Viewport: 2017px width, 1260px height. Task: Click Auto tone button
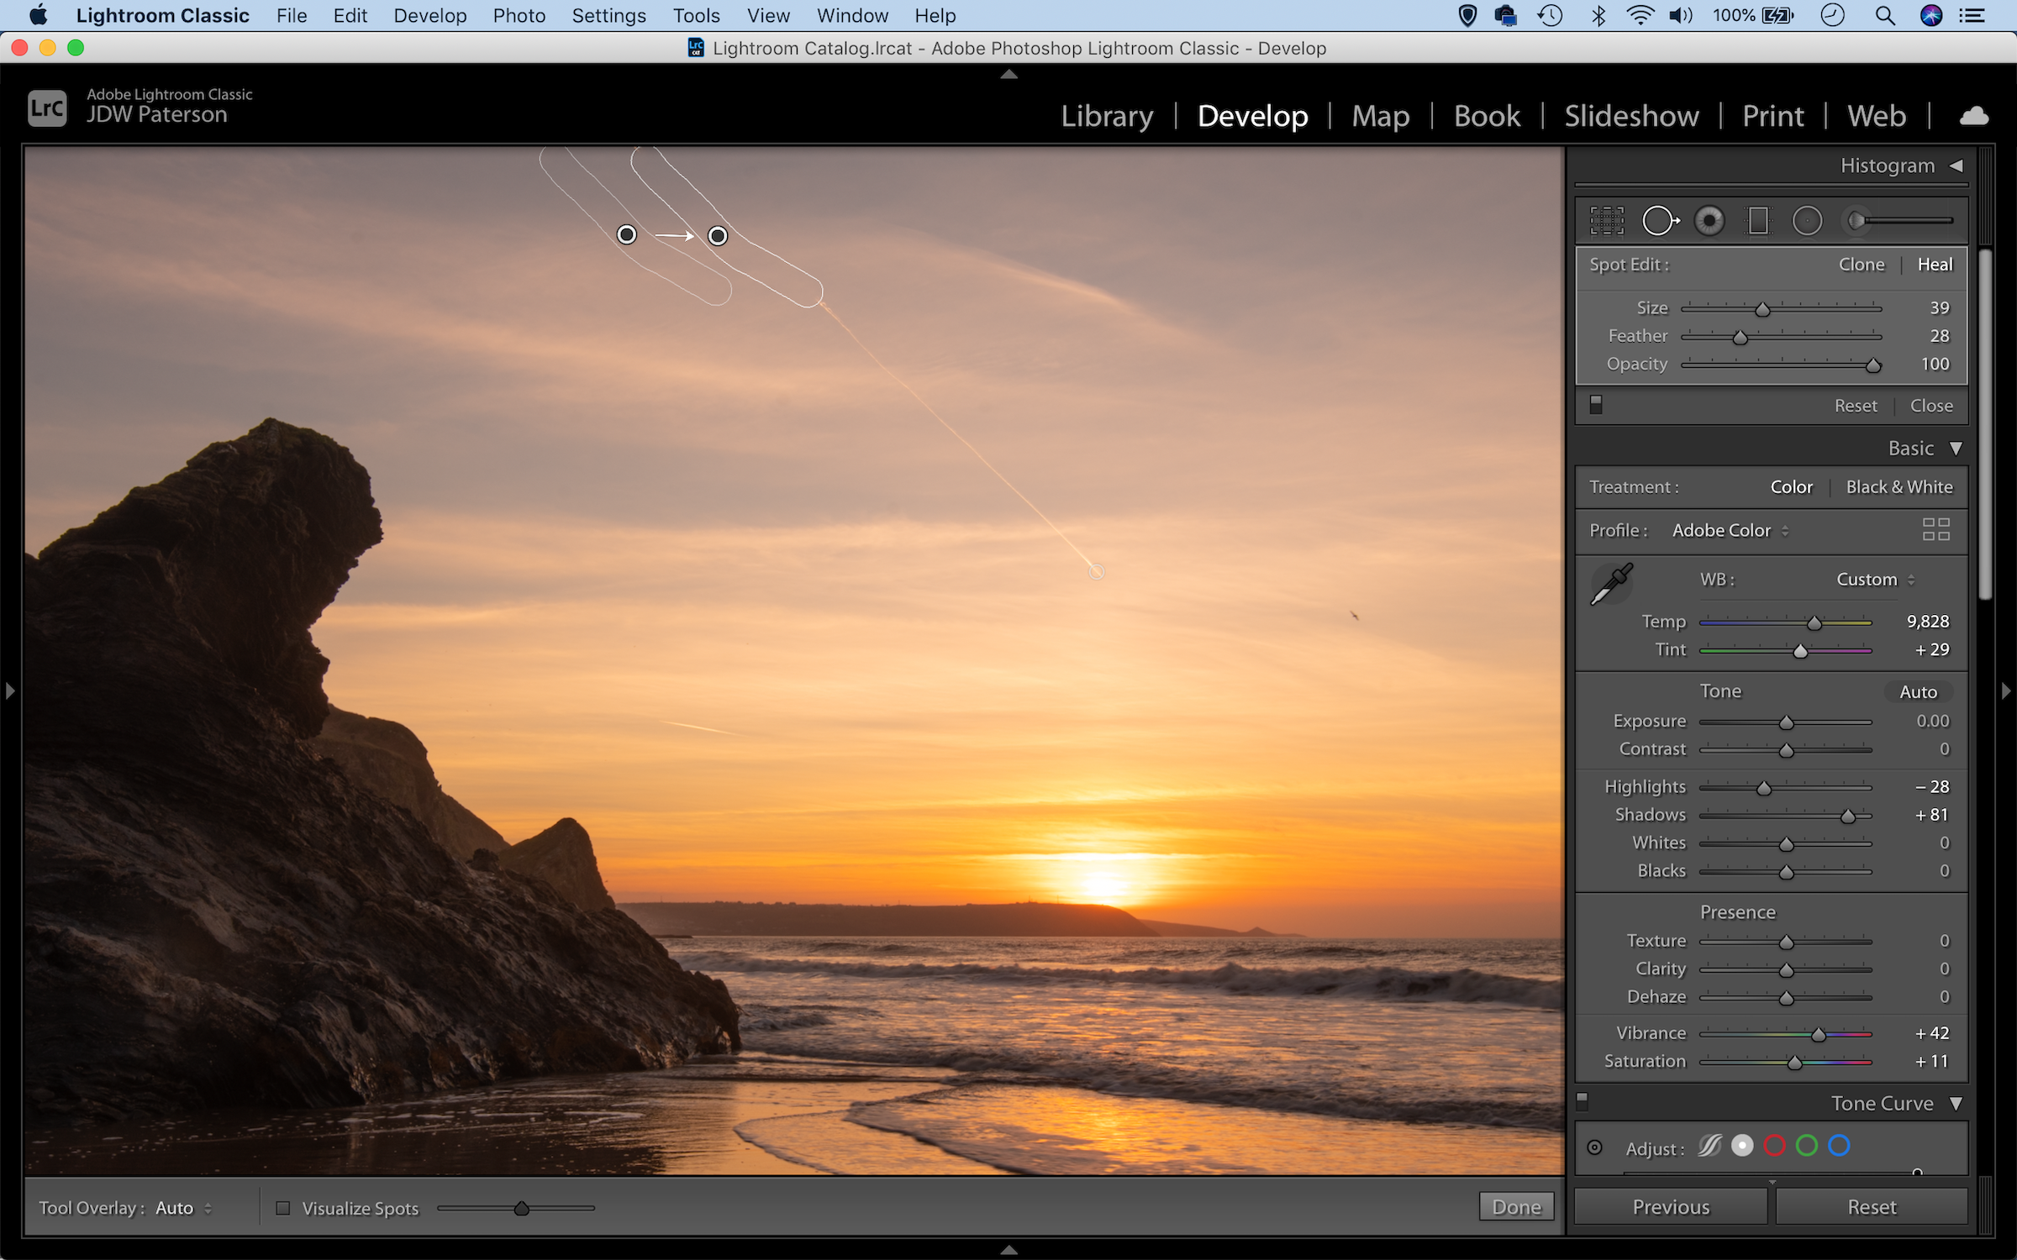[1918, 692]
